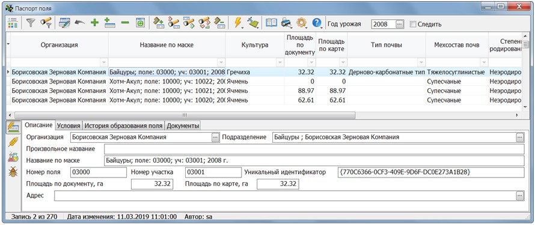The image size is (535, 225).
Task: Open filter dropdown under Название по маске column
Action: click(x=221, y=62)
